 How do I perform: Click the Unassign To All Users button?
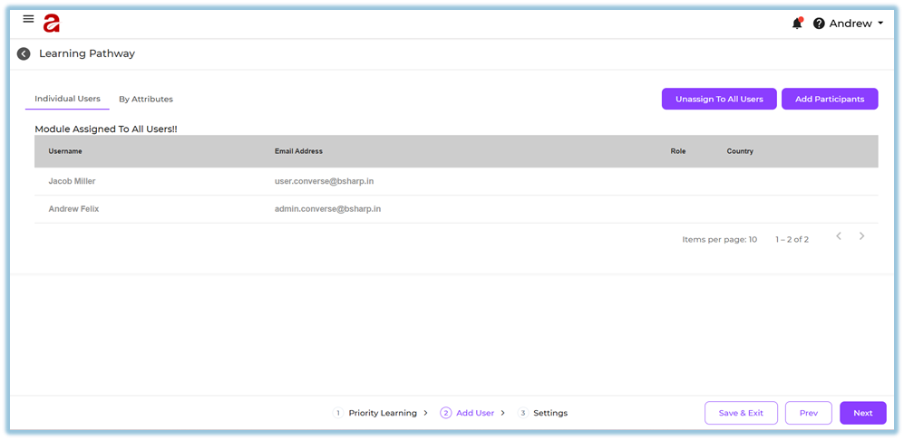[x=719, y=99]
